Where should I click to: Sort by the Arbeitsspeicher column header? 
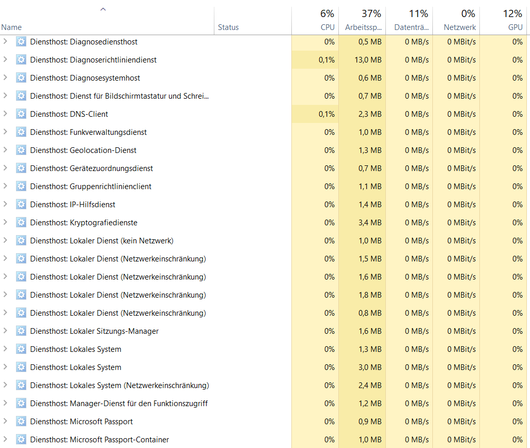click(362, 20)
